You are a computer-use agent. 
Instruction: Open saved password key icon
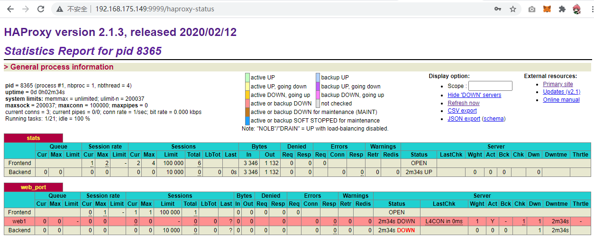pyautogui.click(x=497, y=9)
